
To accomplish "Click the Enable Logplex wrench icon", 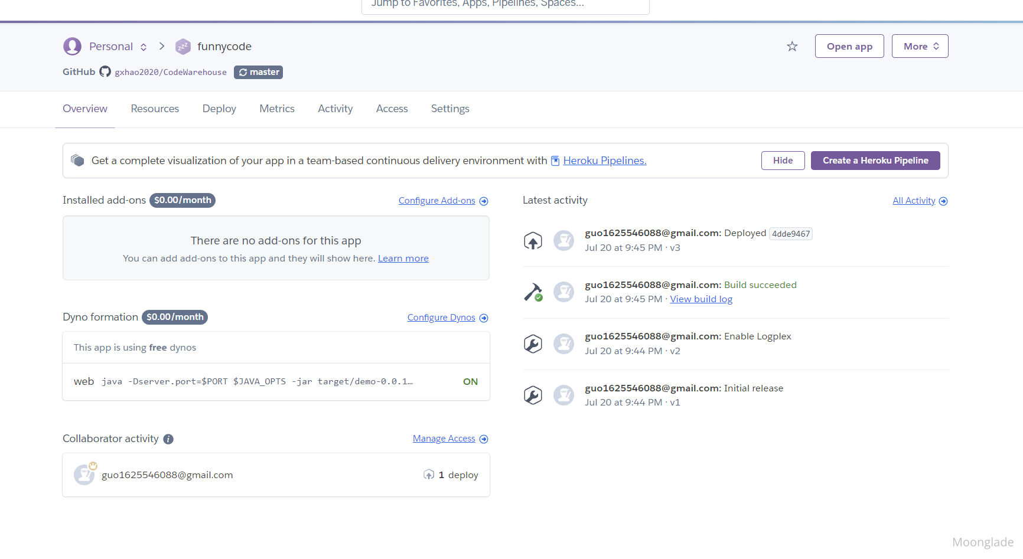I will click(533, 344).
